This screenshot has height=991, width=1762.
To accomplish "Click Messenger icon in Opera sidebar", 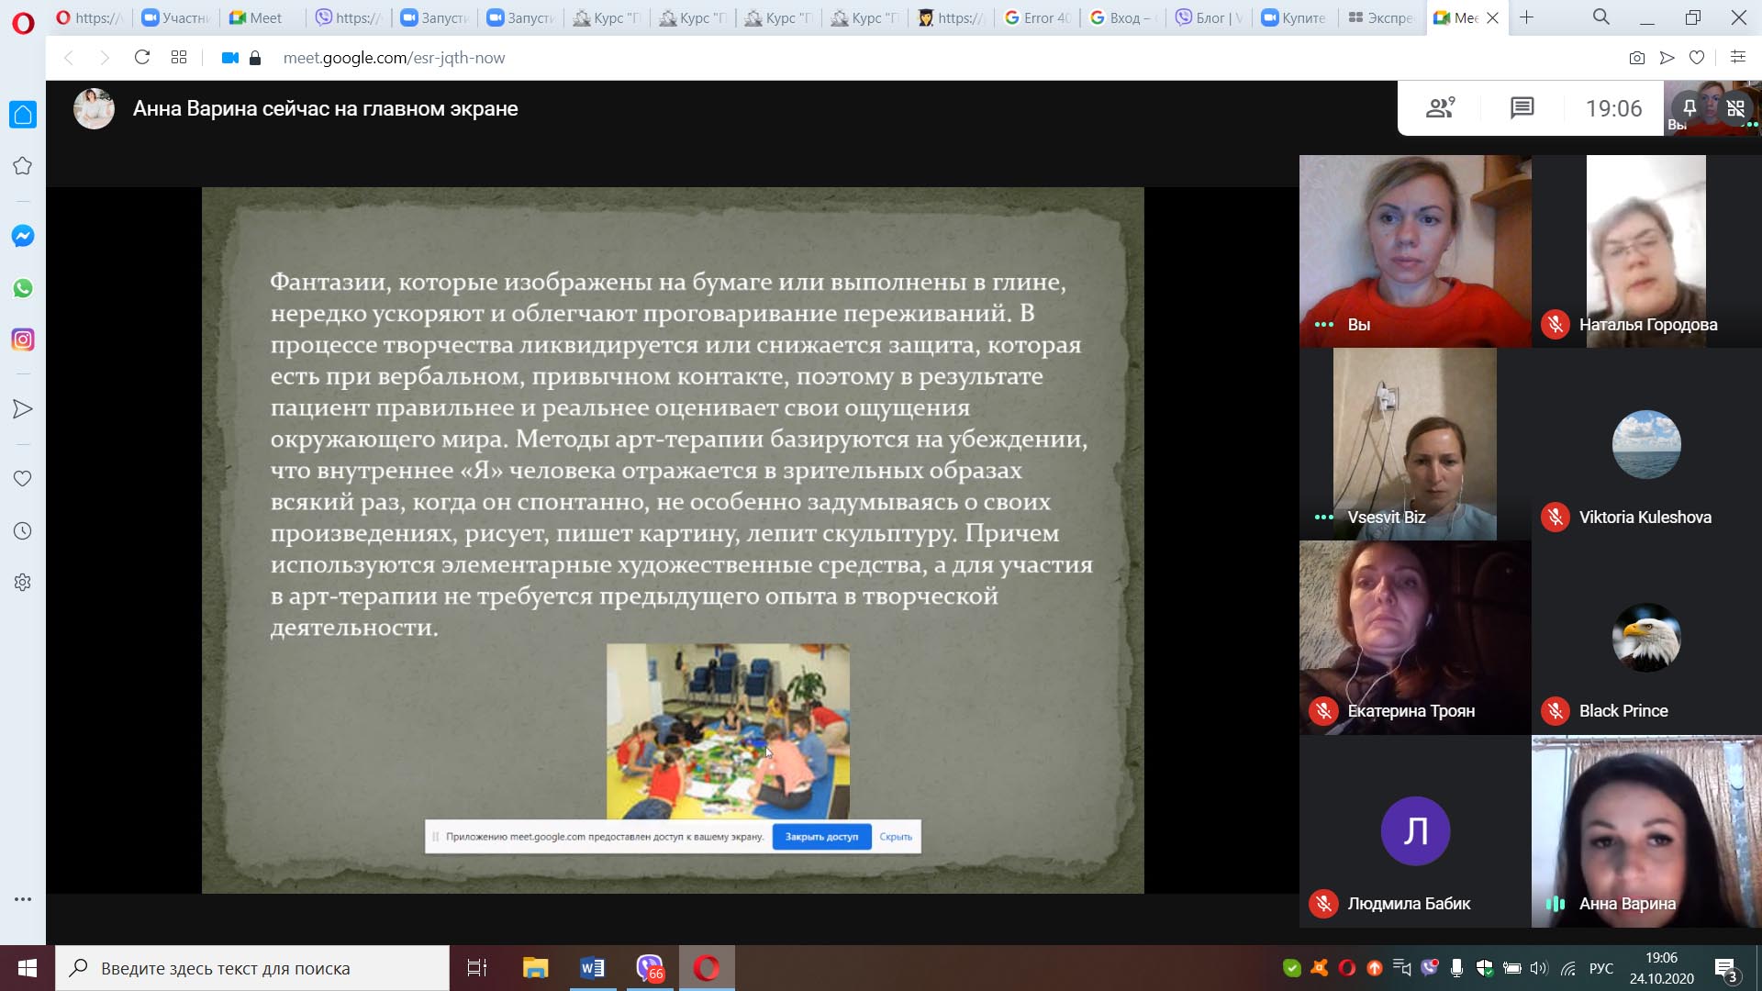I will click(23, 236).
